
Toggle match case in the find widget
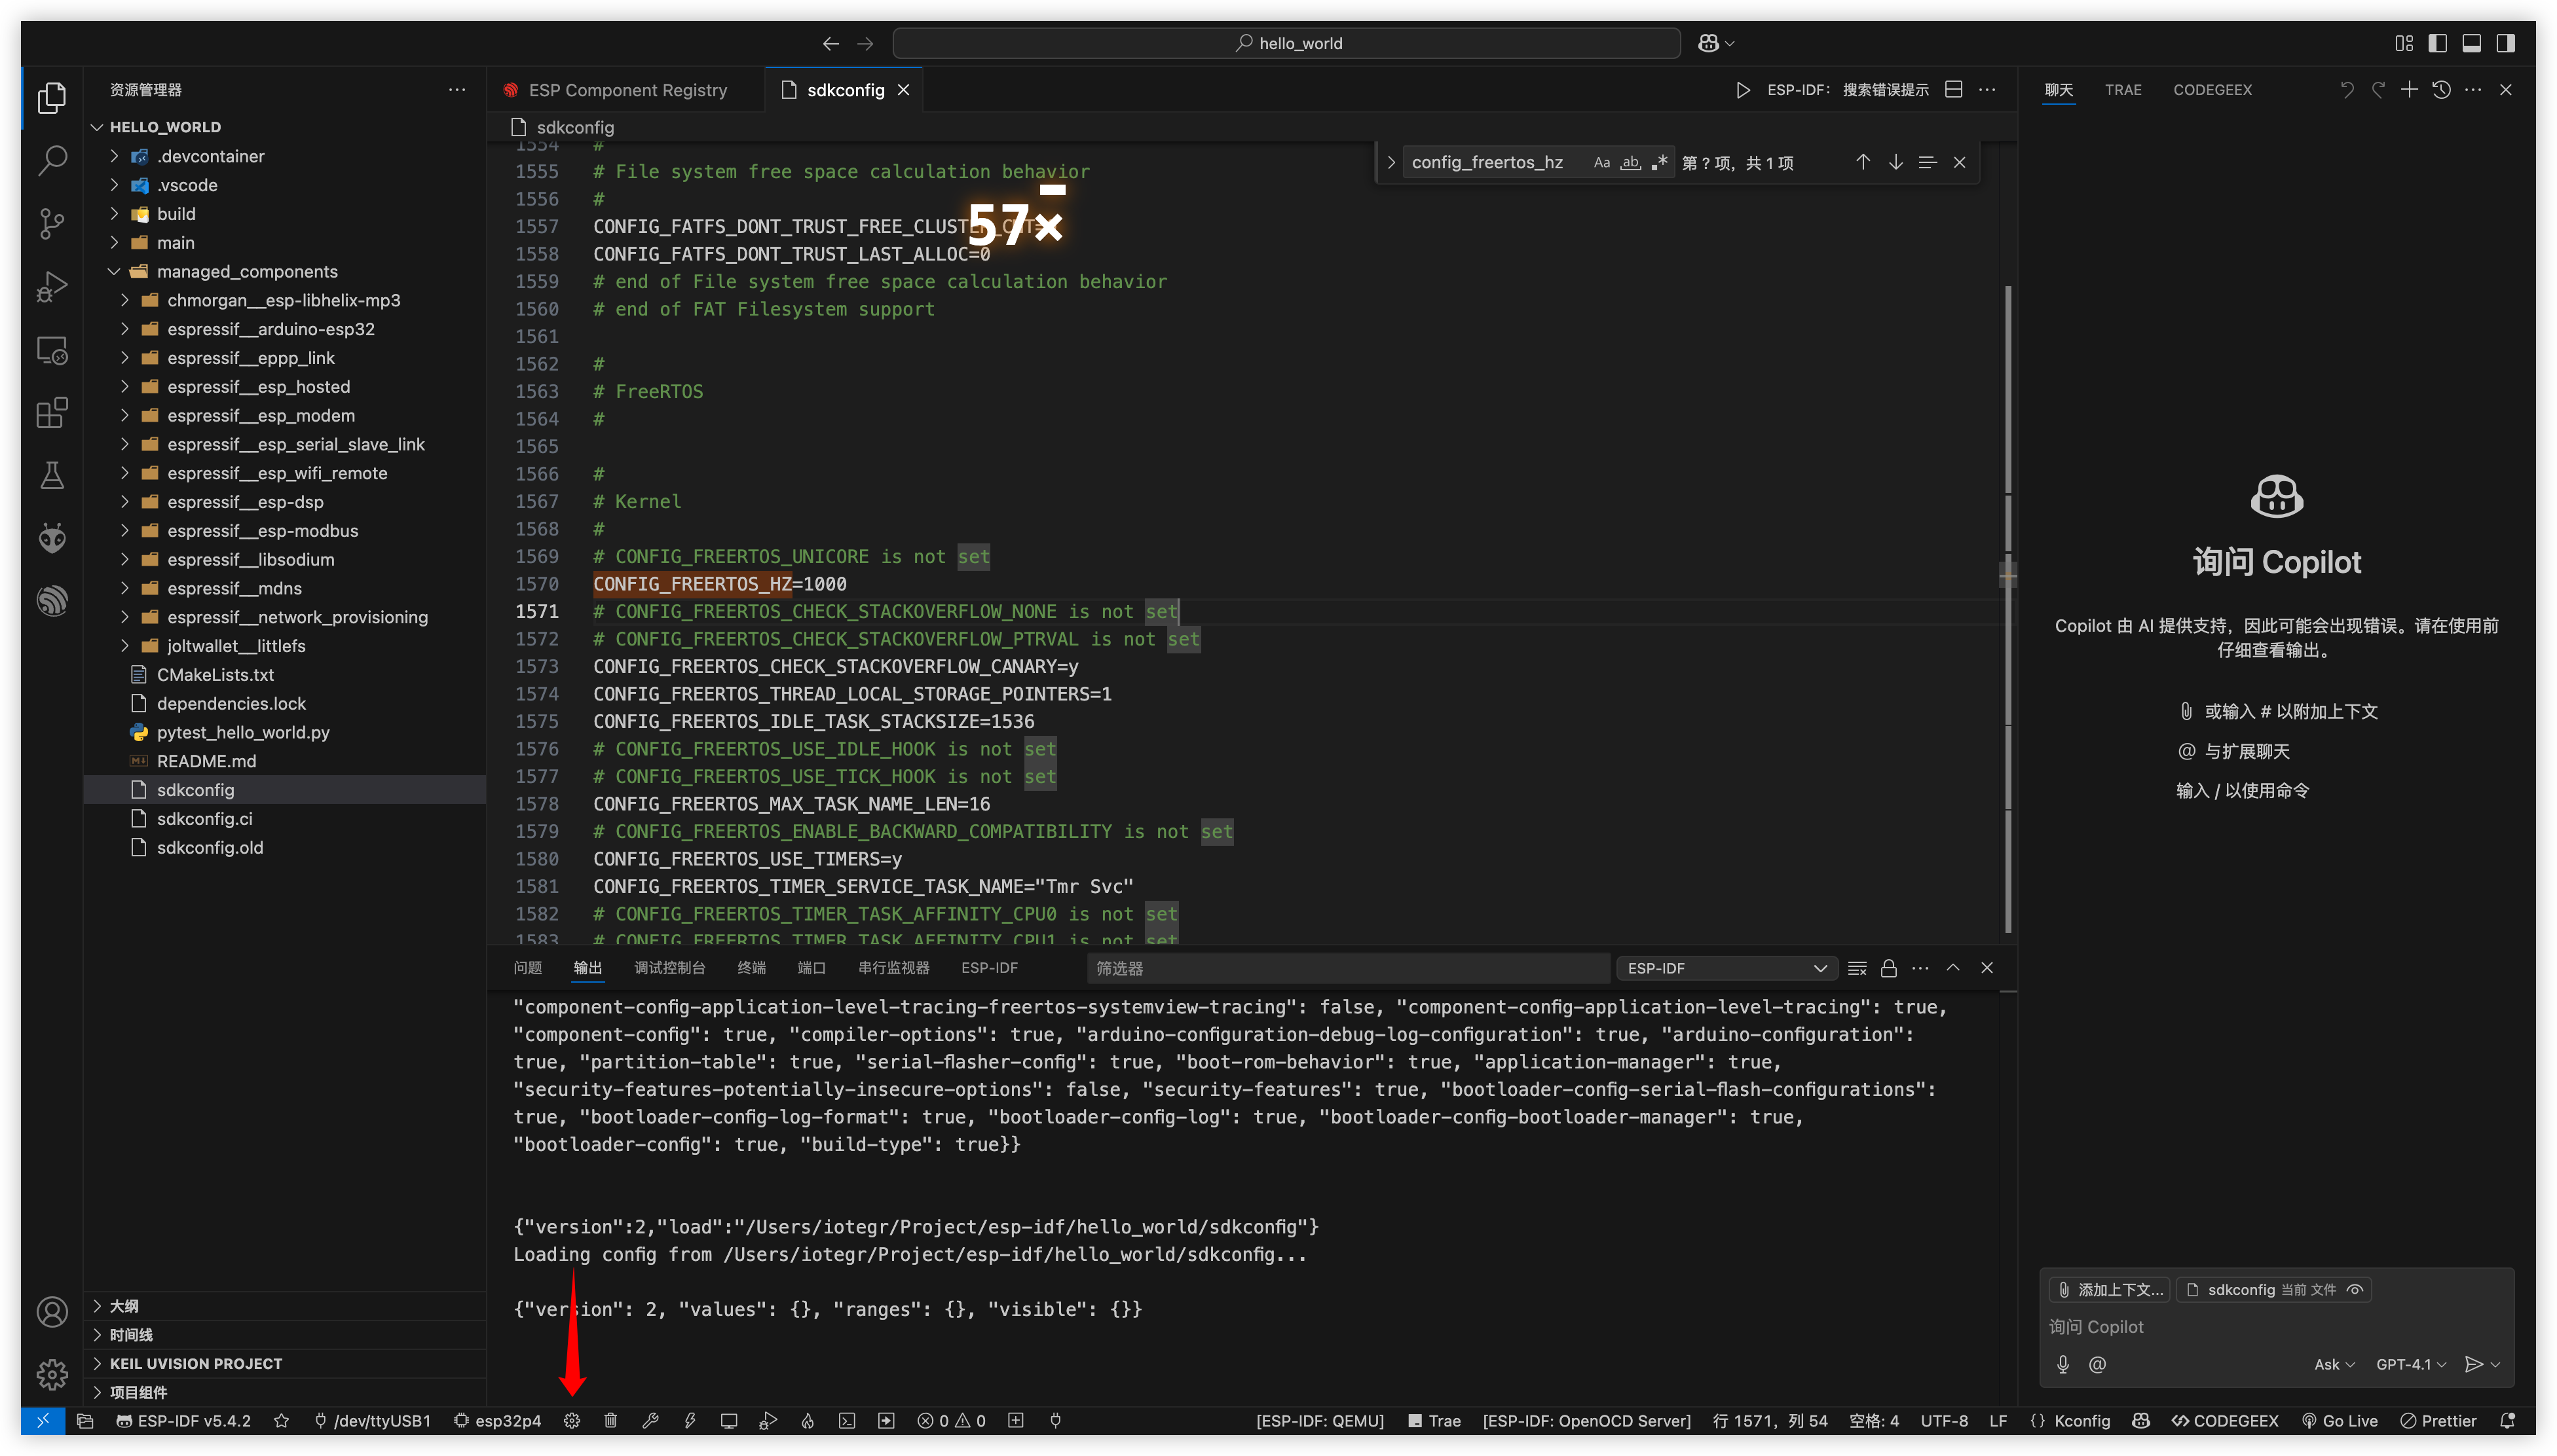(1601, 161)
